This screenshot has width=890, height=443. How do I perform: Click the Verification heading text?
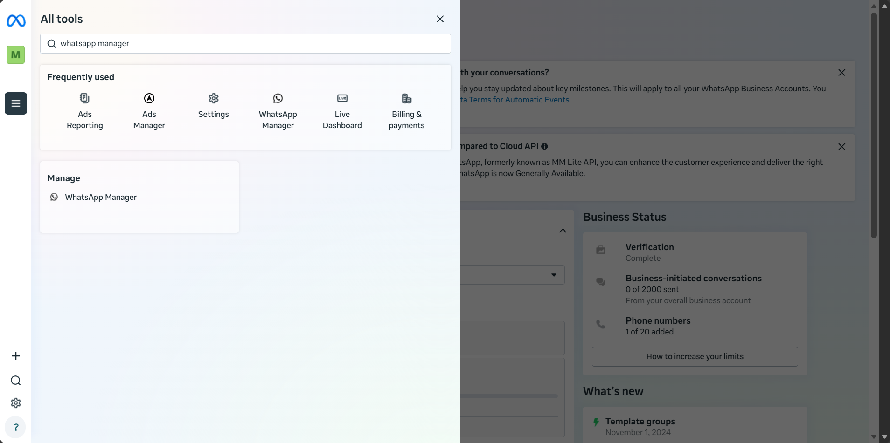click(650, 247)
